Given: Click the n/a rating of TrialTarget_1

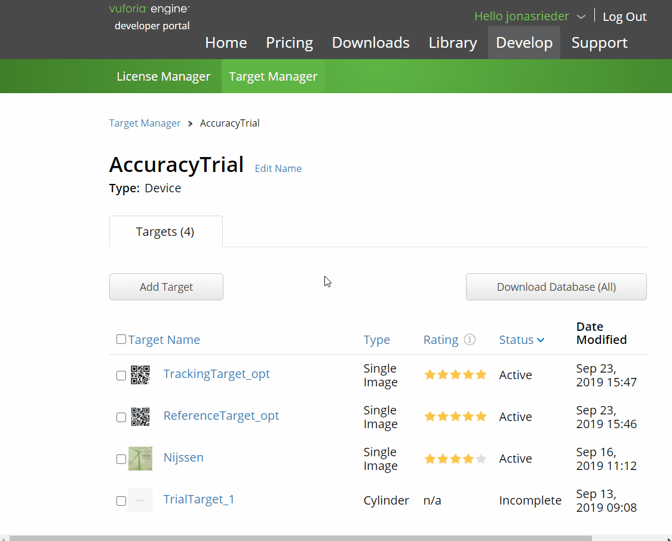Looking at the screenshot, I should (432, 500).
